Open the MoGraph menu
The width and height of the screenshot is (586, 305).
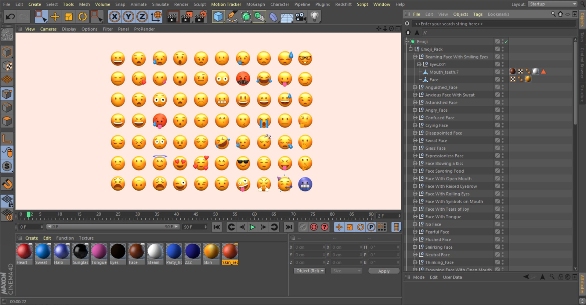click(255, 4)
